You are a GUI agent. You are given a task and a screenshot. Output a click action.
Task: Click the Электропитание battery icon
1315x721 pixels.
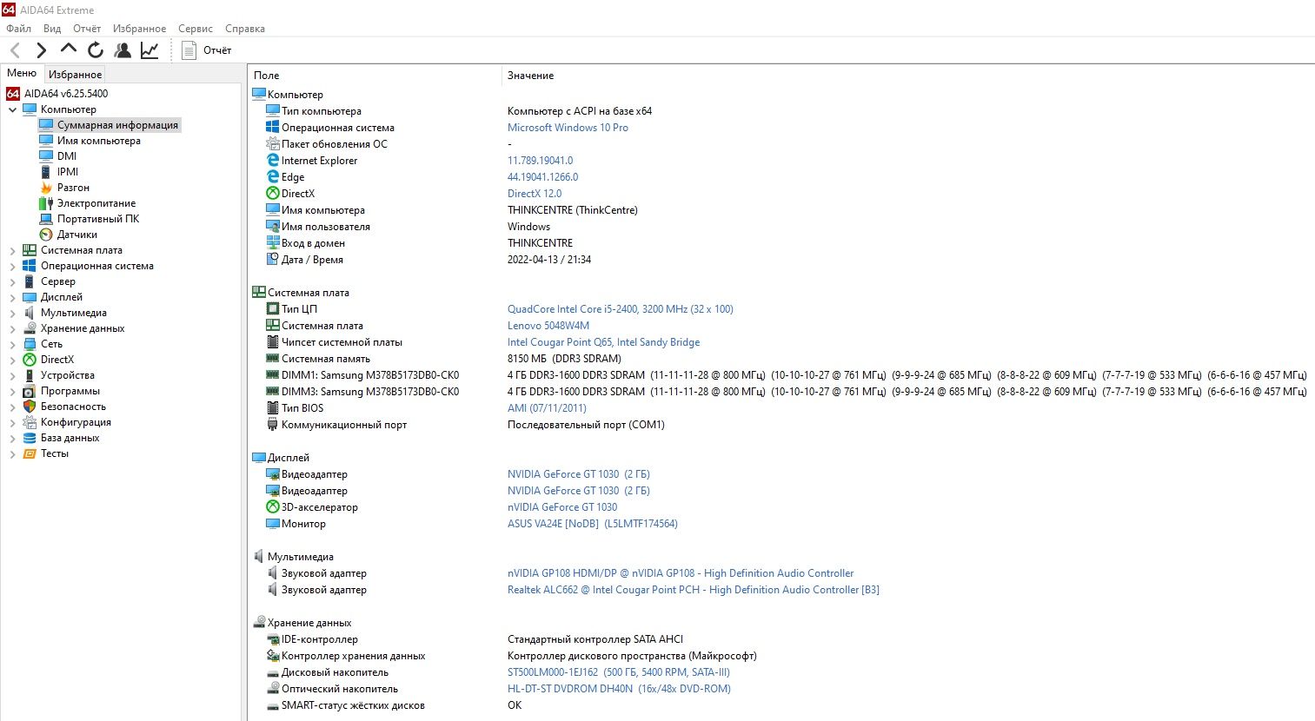[x=46, y=203]
